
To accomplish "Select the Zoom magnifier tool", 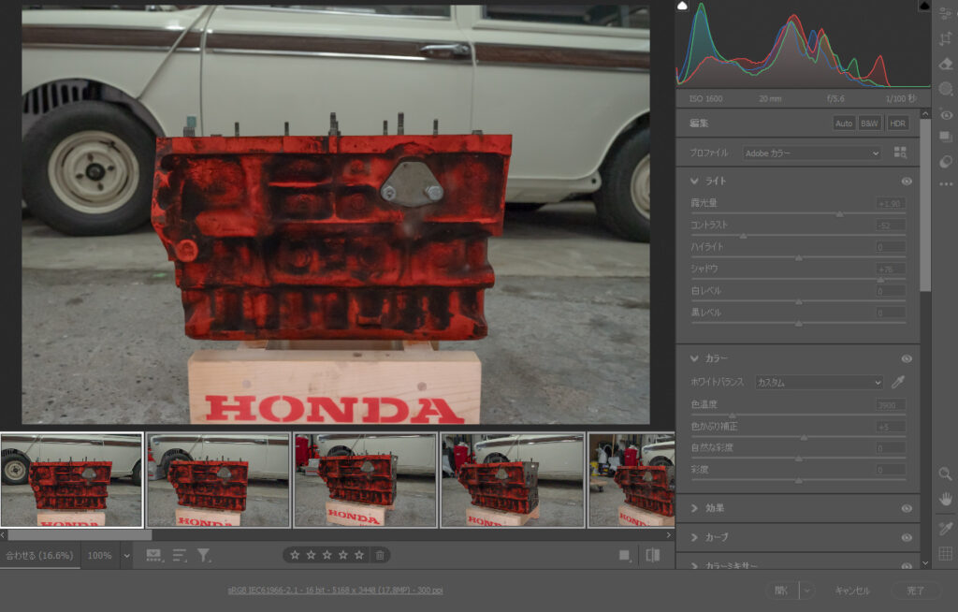I will [945, 474].
